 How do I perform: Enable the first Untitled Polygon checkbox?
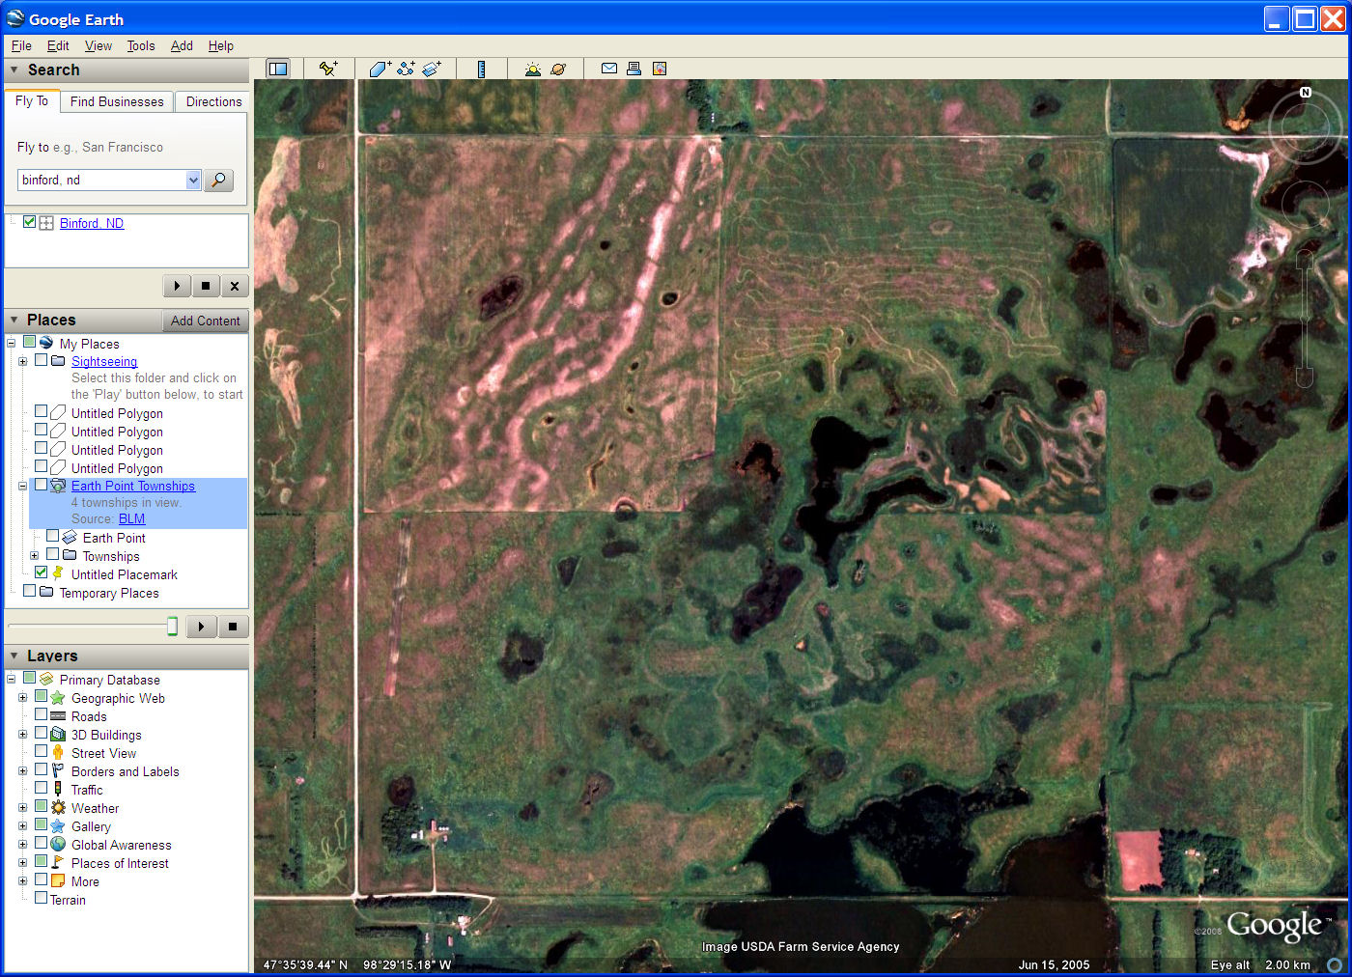point(41,412)
